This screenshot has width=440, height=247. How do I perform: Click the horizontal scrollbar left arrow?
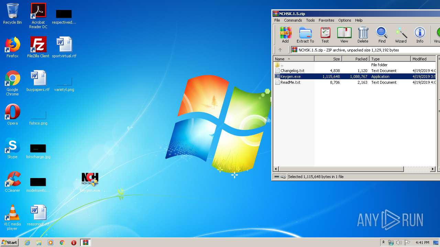tap(276, 169)
